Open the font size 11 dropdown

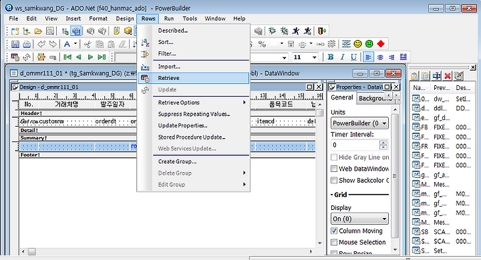coord(315,57)
